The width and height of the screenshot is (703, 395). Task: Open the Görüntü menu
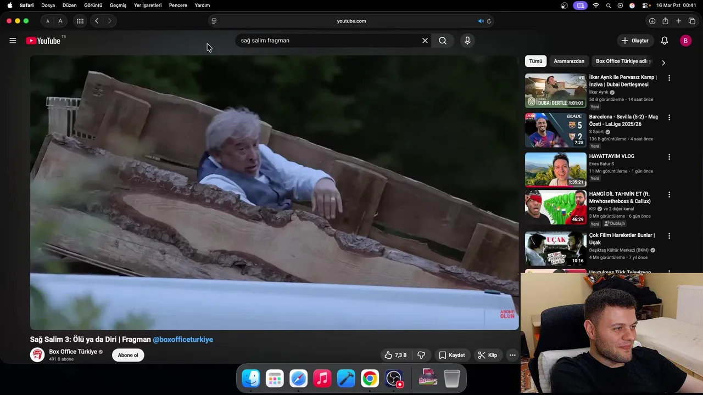pos(93,5)
